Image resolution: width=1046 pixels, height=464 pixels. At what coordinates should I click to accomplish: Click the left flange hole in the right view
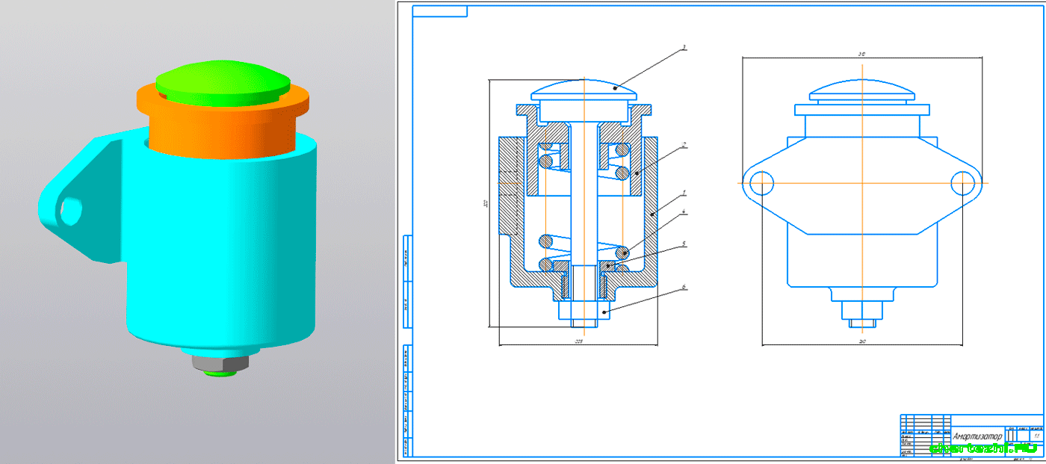tap(762, 182)
